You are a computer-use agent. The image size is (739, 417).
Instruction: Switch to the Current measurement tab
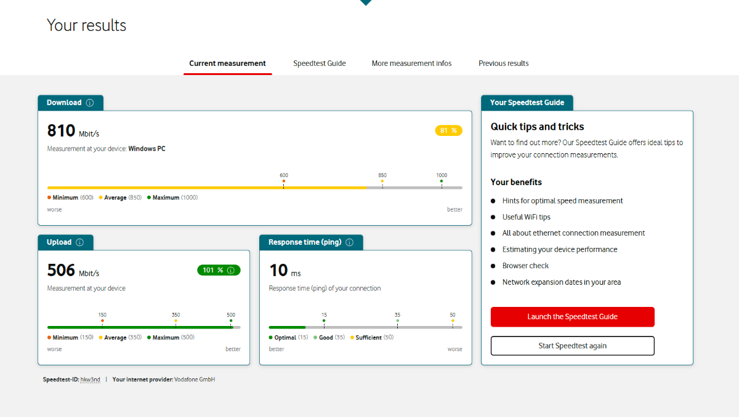point(228,63)
